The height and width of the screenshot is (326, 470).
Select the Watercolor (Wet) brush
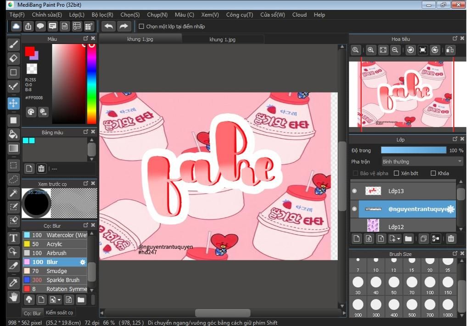55,235
